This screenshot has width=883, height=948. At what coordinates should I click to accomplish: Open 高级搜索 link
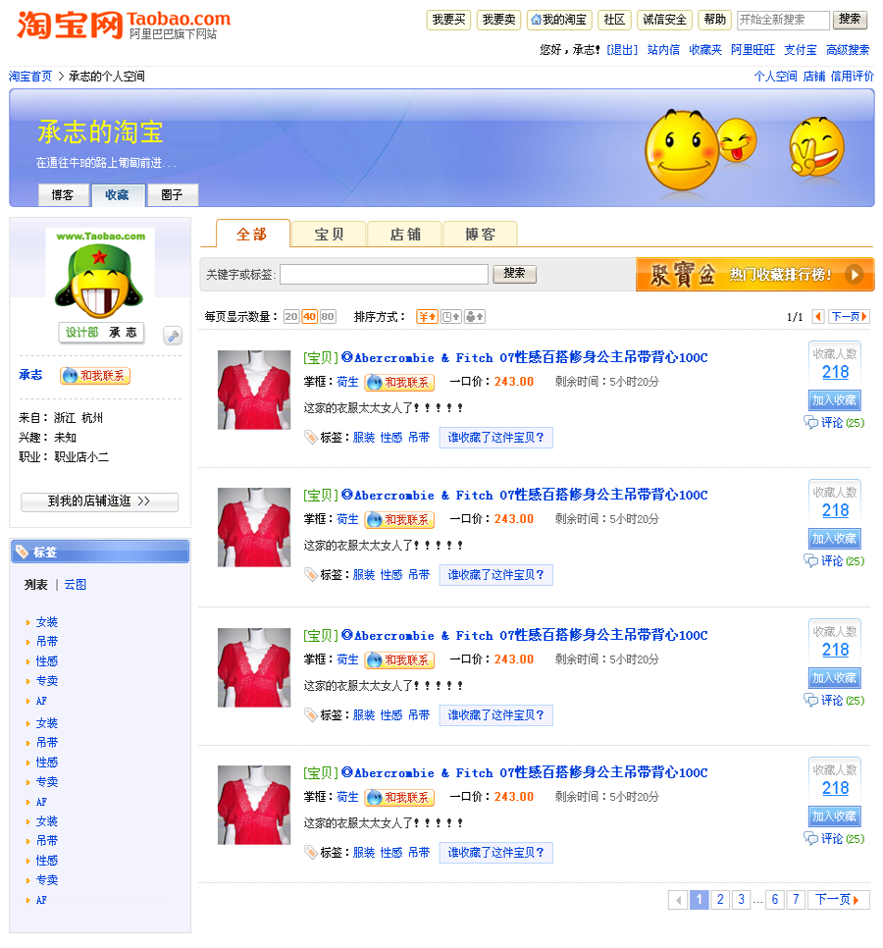(848, 50)
